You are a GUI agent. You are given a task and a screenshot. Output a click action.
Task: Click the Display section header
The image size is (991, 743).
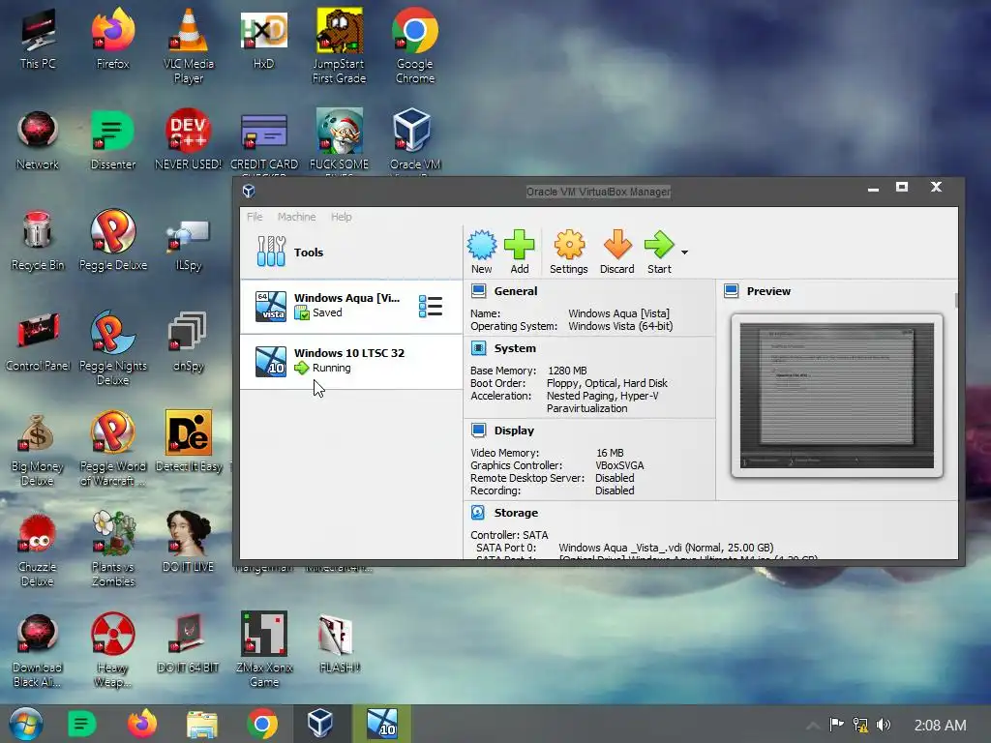(514, 431)
